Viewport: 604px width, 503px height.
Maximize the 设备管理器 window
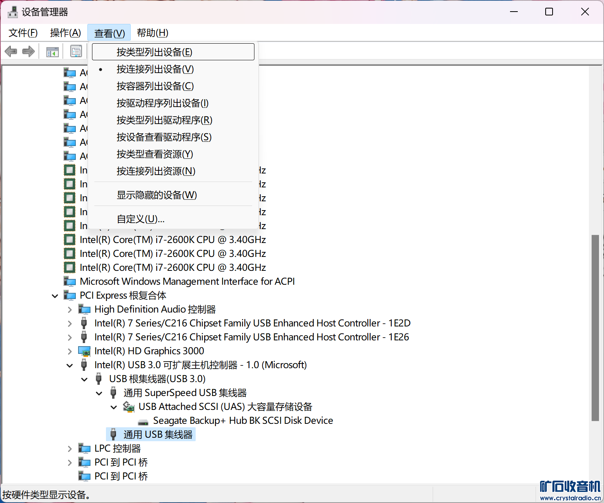(x=549, y=12)
